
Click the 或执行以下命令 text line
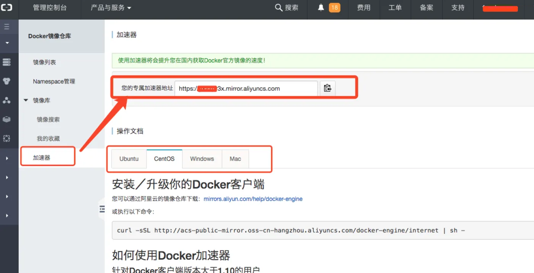133,211
